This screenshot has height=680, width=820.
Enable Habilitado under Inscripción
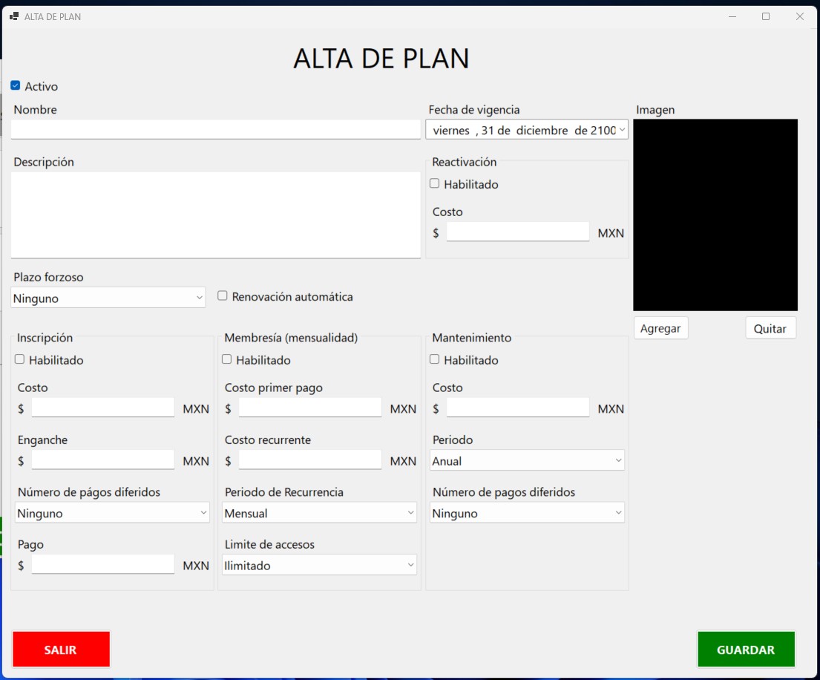[x=20, y=360]
